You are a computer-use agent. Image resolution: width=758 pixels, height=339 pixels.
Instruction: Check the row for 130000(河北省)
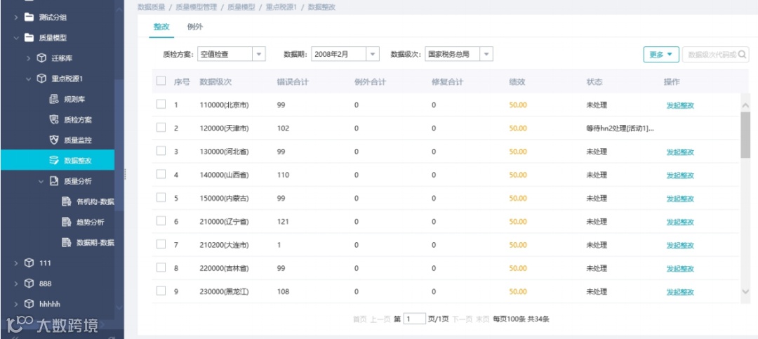pyautogui.click(x=161, y=151)
